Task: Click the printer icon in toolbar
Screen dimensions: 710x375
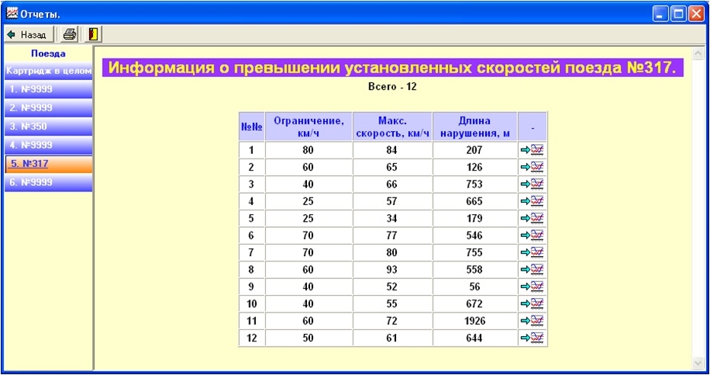Action: coord(70,34)
